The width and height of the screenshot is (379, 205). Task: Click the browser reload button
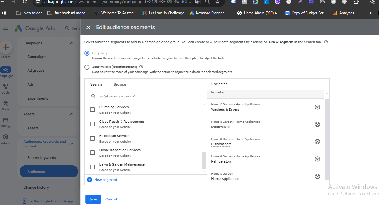[25, 2]
